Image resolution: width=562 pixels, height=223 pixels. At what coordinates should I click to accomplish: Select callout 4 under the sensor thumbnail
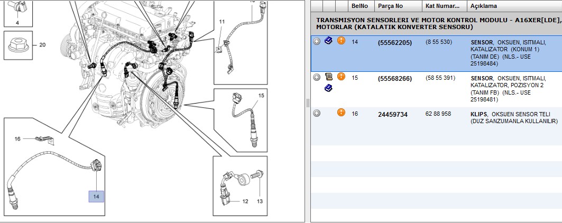coord(17,23)
